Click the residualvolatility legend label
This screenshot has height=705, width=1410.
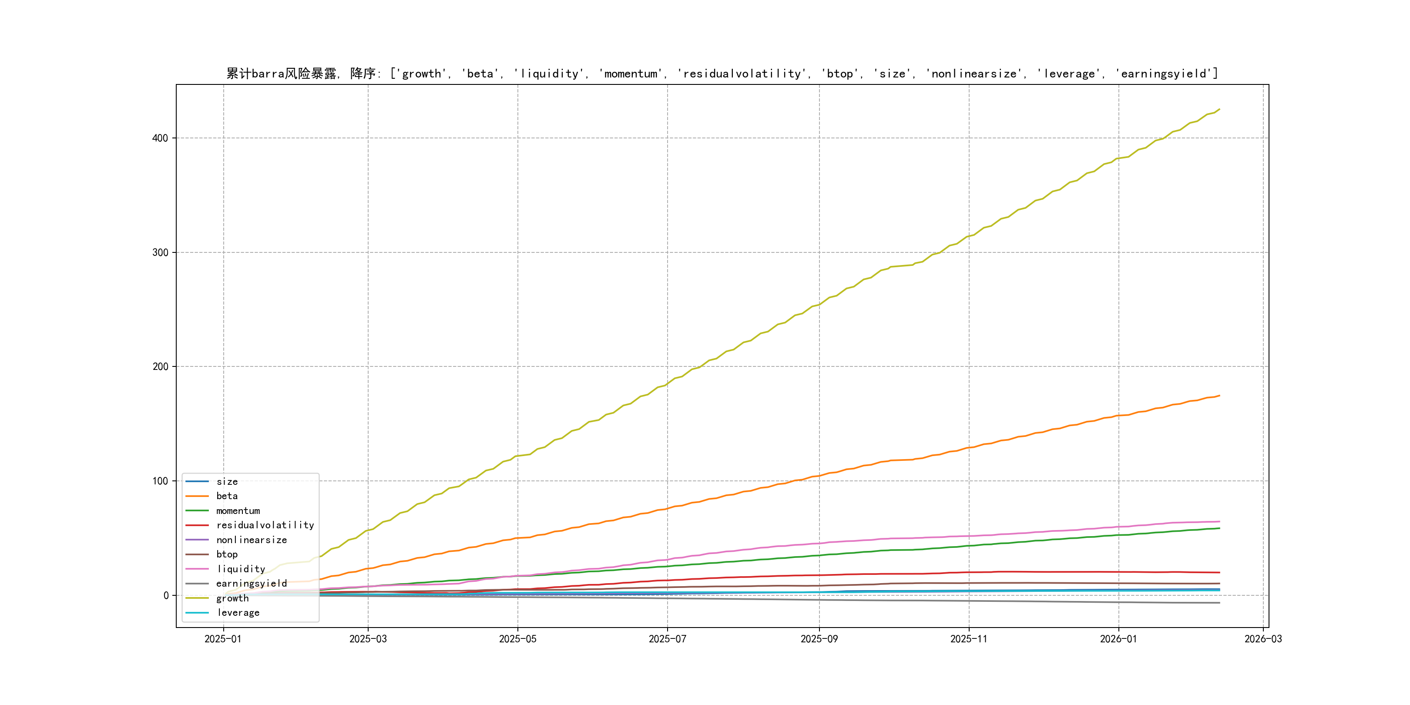[x=265, y=525]
